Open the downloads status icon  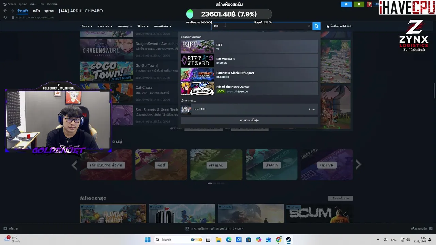click(187, 229)
